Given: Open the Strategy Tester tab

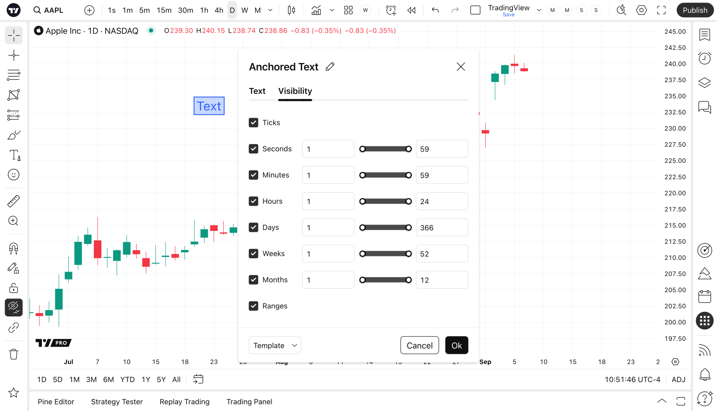Looking at the screenshot, I should (117, 402).
